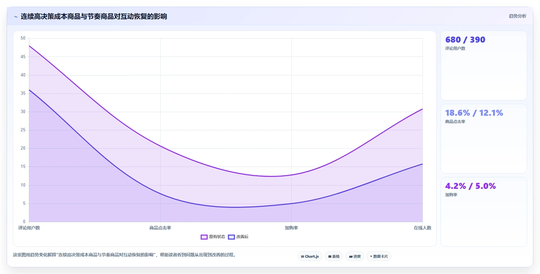Click the trend icon beside the panel title
Screen dimensions: 540x274
(16, 17)
